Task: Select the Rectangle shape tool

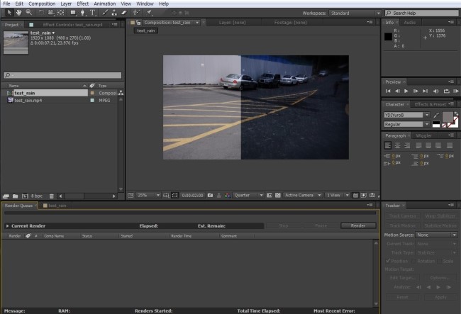Action: 73,13
